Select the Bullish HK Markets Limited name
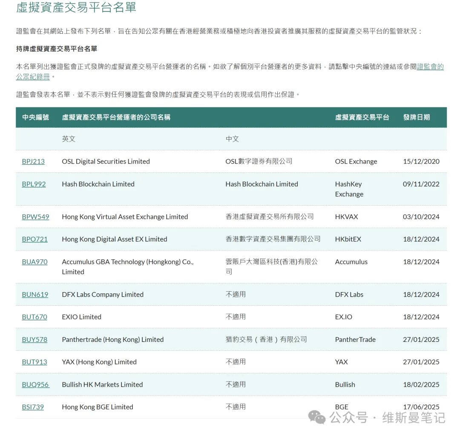The image size is (460, 436). (x=102, y=384)
